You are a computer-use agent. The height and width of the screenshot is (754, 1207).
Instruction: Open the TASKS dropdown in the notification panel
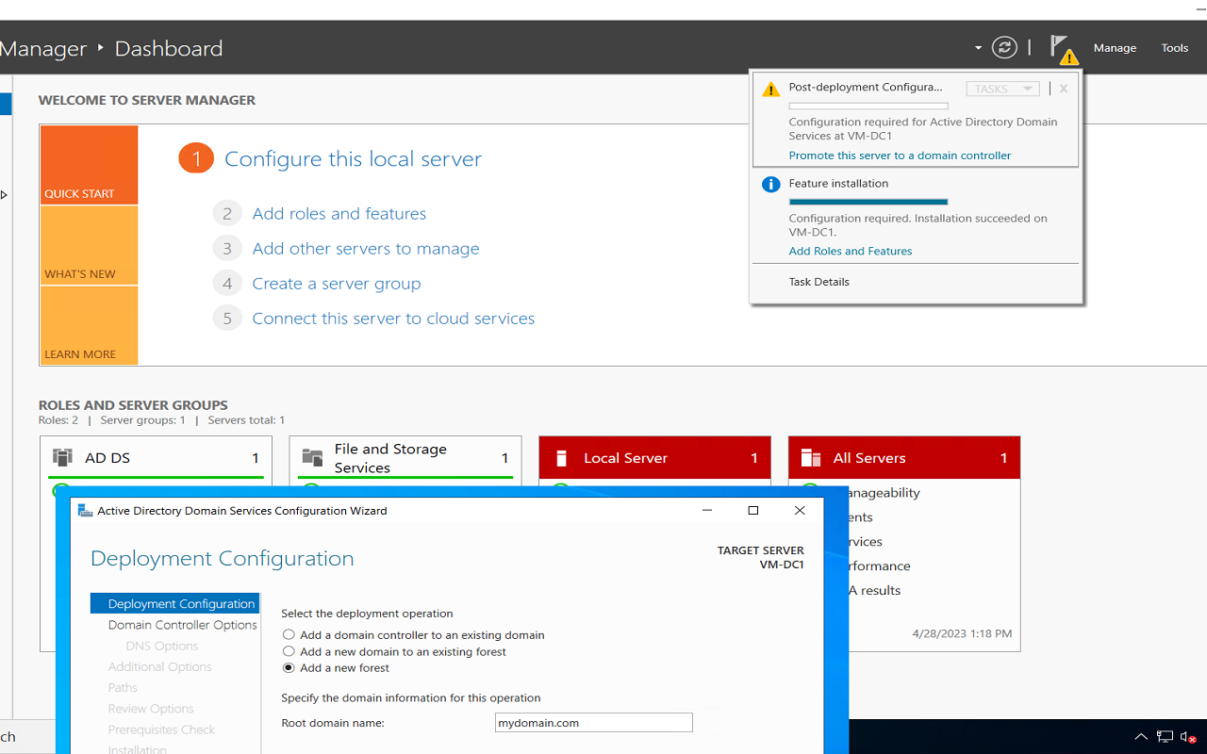click(x=1002, y=89)
